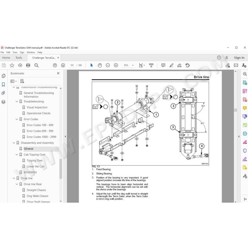Screen dimensions: 248x248
Task: Click the current page number field
Action: coord(72,65)
